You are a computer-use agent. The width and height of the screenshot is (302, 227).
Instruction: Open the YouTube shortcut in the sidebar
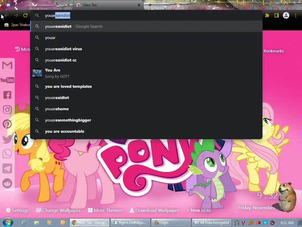pos(7,80)
